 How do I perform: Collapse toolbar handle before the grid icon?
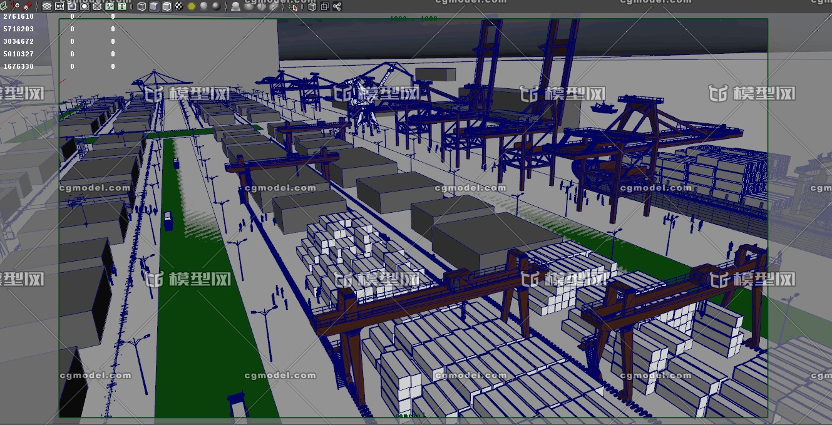38,6
